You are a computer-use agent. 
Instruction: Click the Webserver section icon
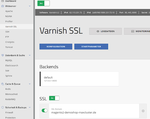pyautogui.click(x=3, y=6)
